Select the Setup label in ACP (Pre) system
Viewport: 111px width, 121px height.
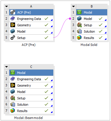coord(21,38)
